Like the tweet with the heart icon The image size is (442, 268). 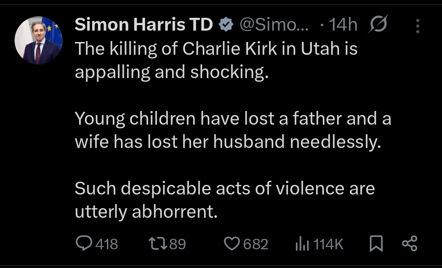(232, 243)
